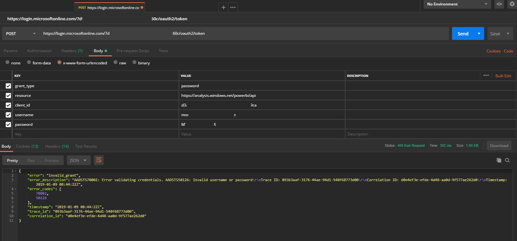Open the request Tests tab
The height and width of the screenshot is (241, 517).
pyautogui.click(x=163, y=51)
